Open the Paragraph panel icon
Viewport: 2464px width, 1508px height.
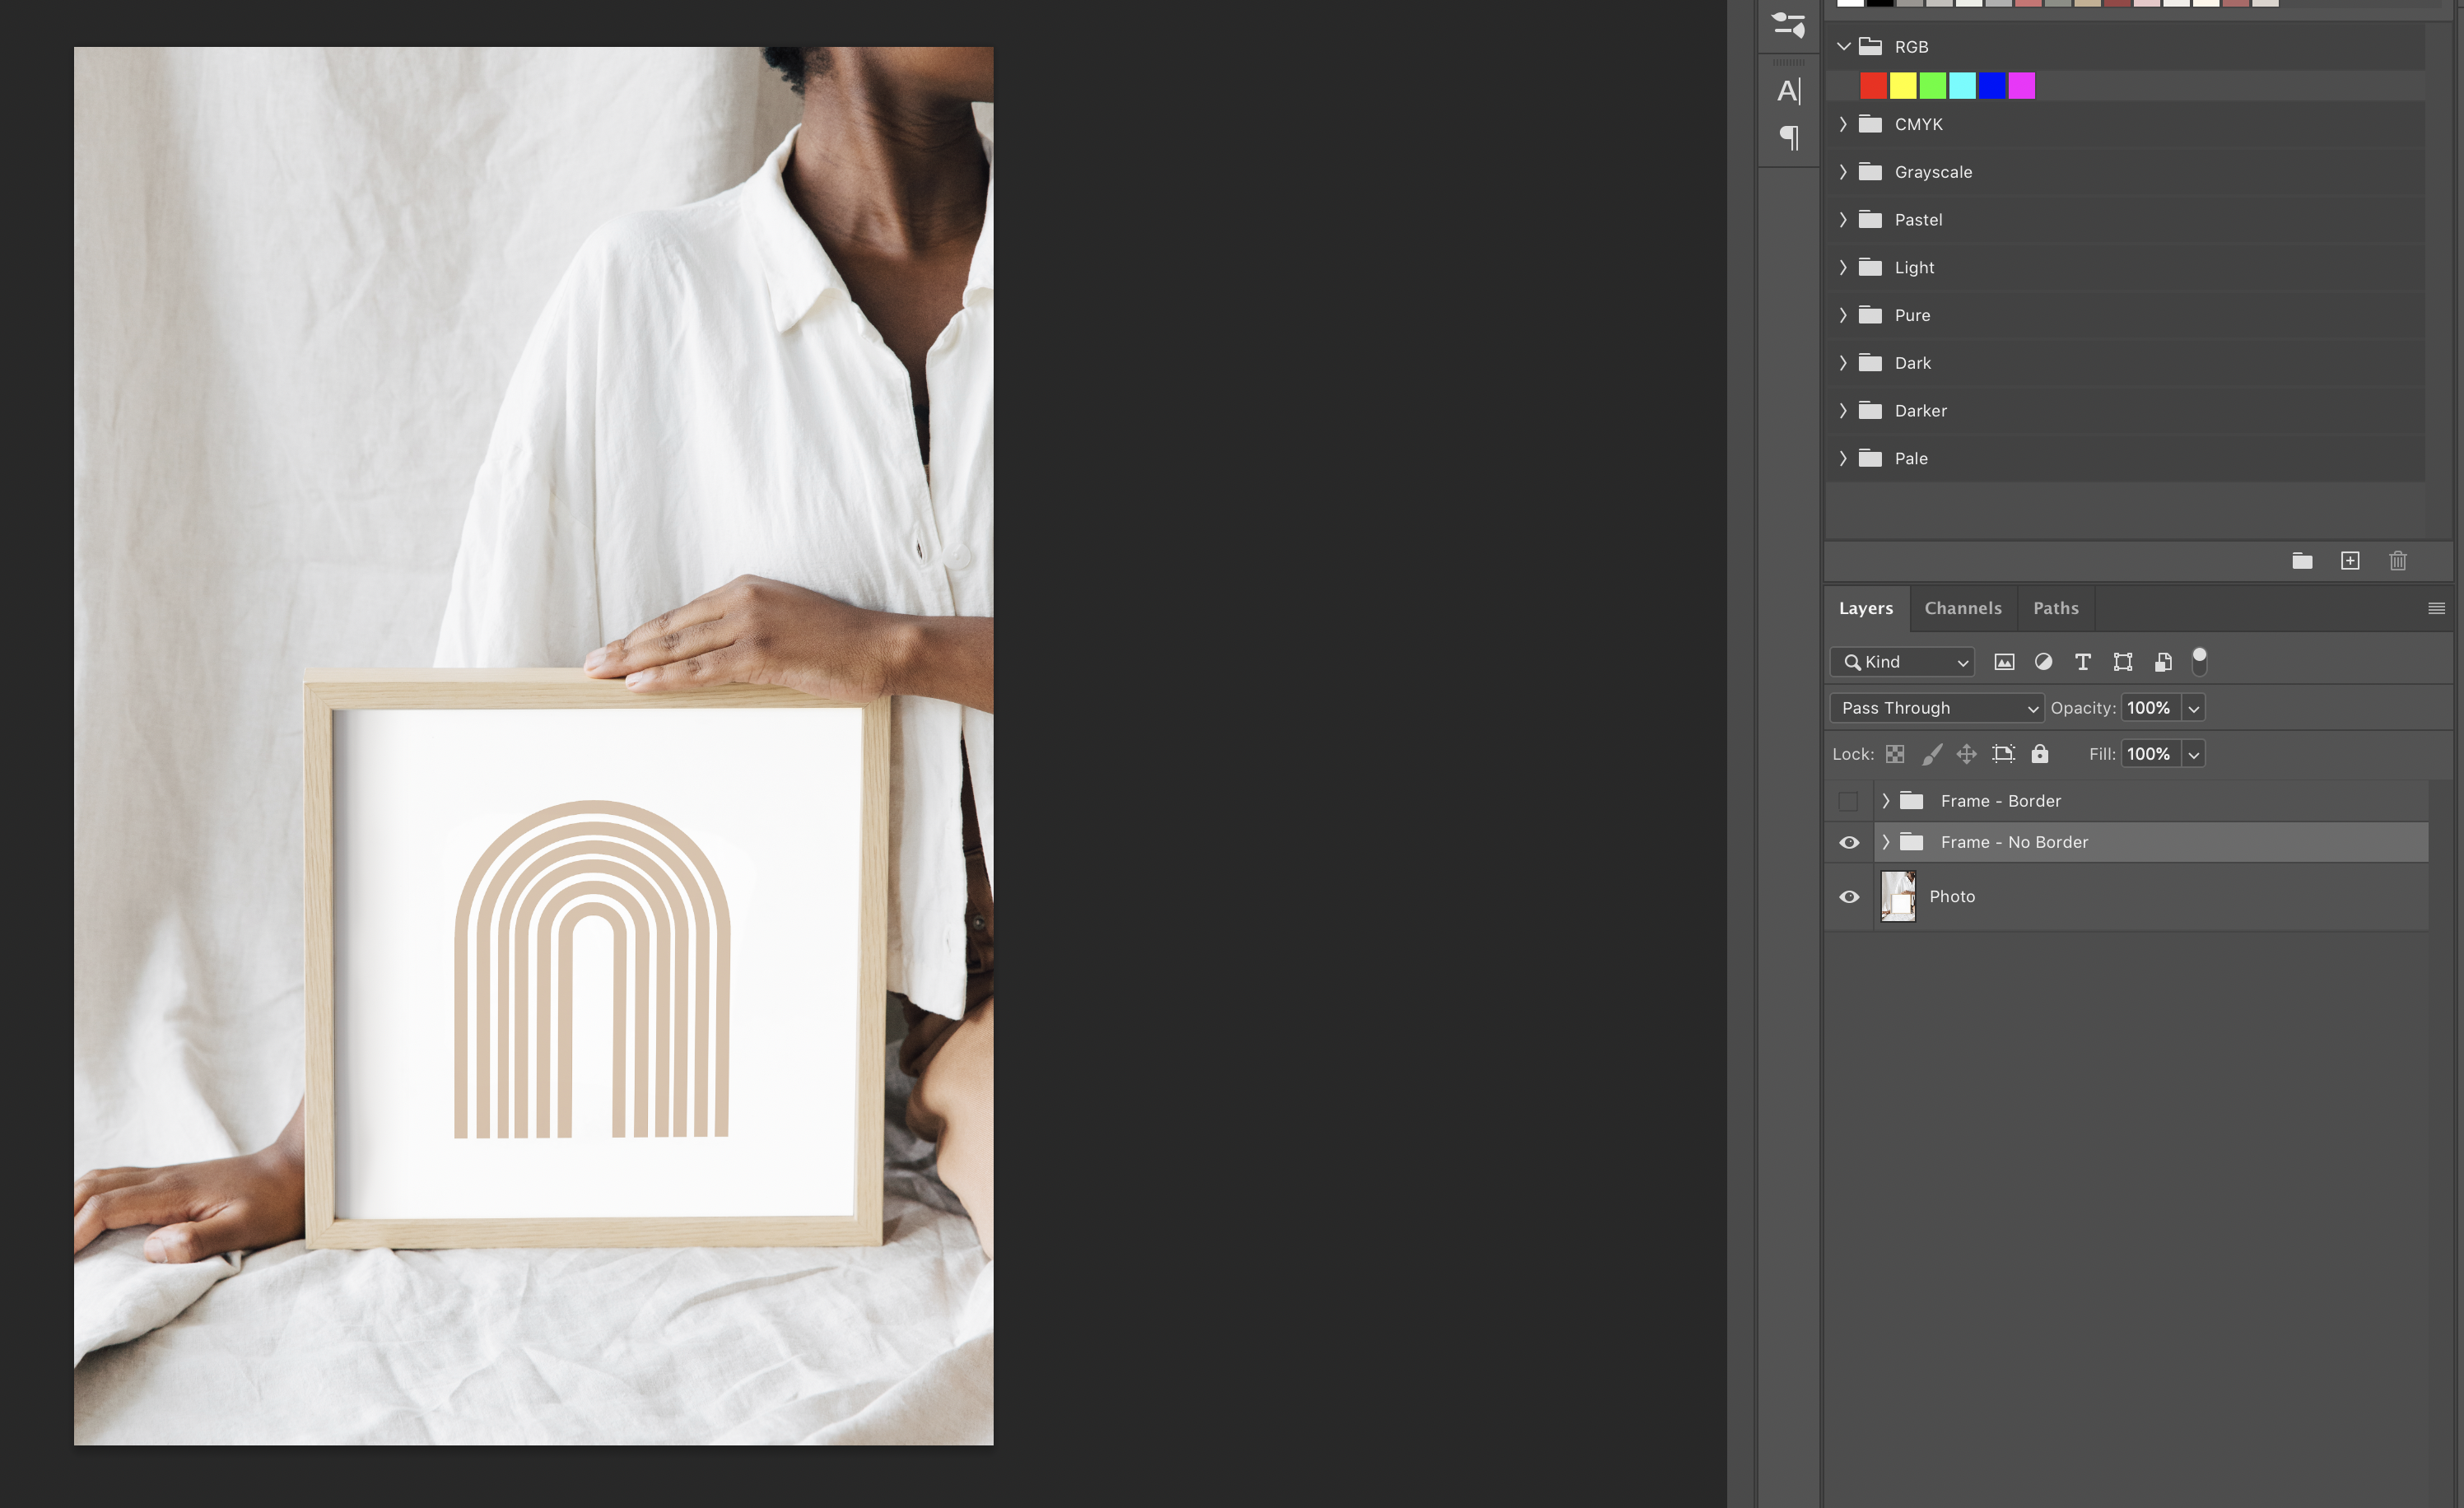(1788, 137)
